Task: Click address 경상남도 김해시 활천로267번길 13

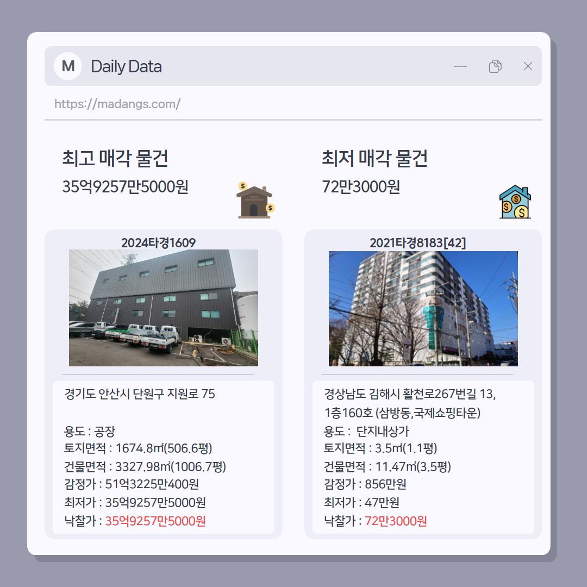Action: 410,394
